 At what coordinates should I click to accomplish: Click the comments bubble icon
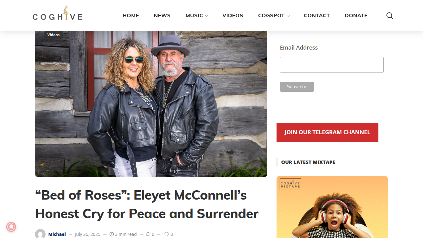point(148,234)
